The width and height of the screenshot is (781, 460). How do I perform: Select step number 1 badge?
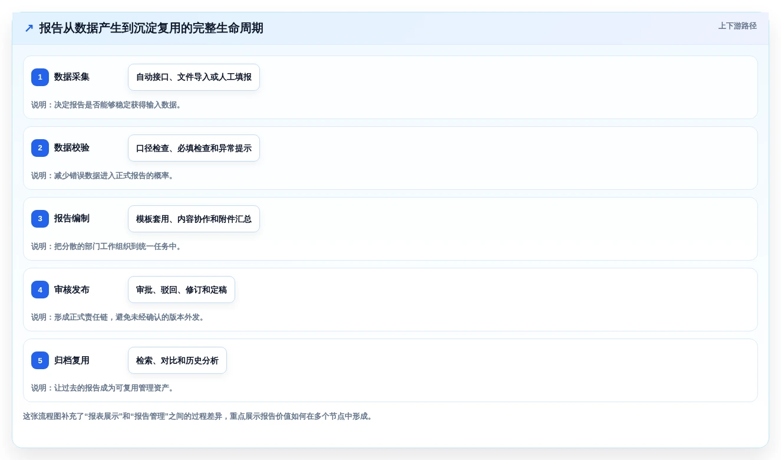pos(40,77)
